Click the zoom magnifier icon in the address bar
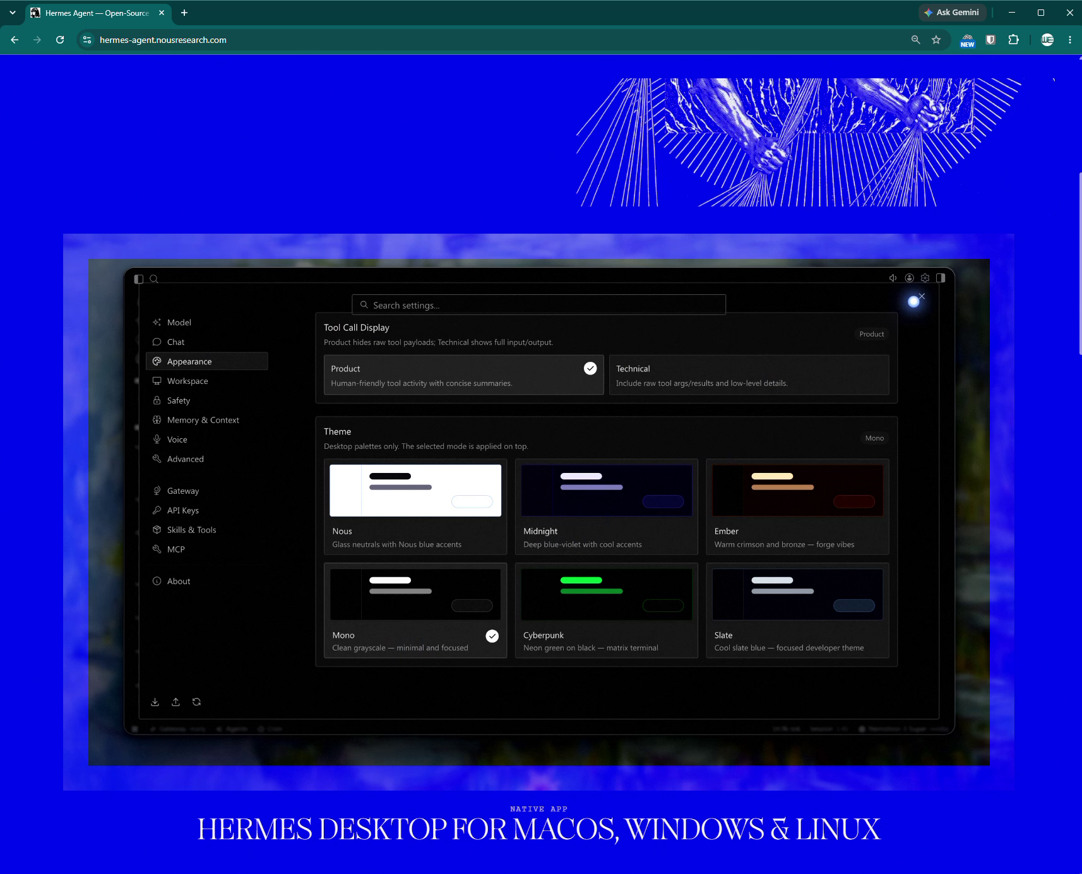This screenshot has height=874, width=1082. pos(916,40)
